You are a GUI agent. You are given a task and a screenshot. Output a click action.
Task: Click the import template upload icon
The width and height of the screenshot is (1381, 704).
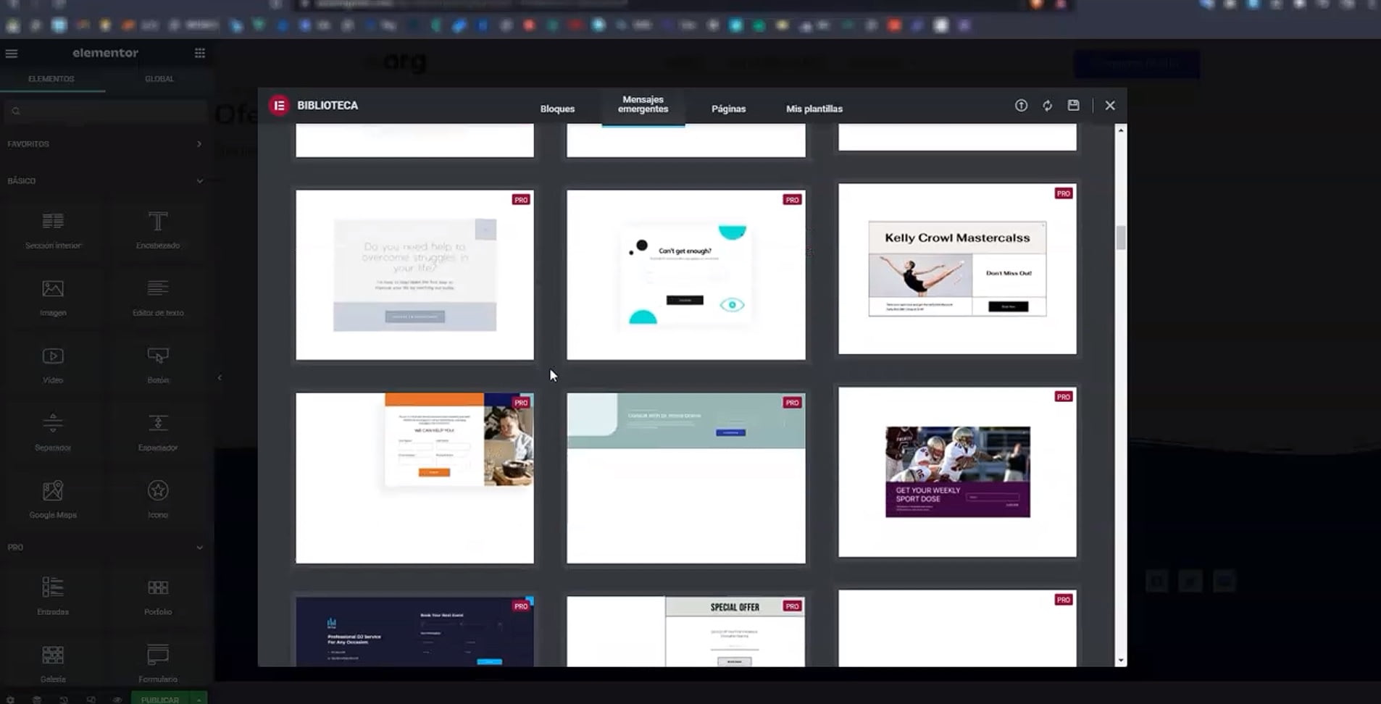(x=1021, y=106)
